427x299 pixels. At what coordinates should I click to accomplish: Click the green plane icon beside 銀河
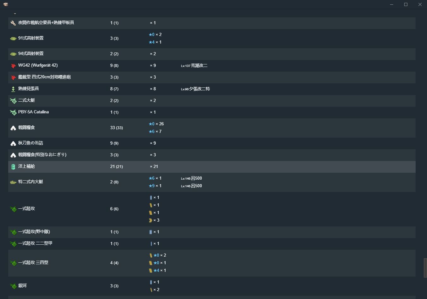13,286
